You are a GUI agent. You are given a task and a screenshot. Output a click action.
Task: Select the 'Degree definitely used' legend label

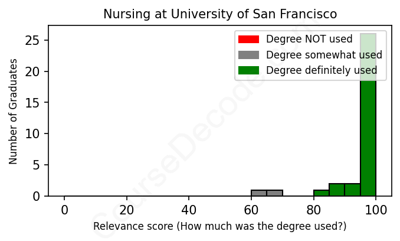tap(322, 71)
